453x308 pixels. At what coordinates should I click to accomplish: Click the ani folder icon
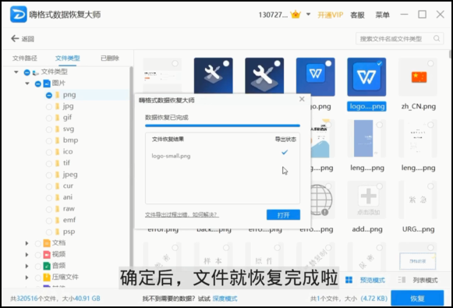(x=57, y=197)
